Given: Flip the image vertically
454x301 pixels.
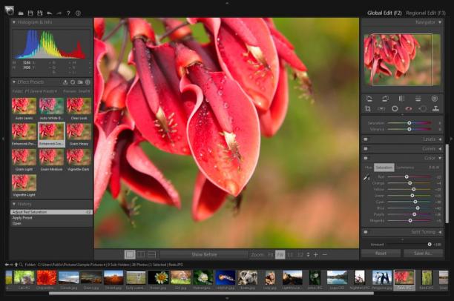Looking at the screenshot, I should coord(418,99).
